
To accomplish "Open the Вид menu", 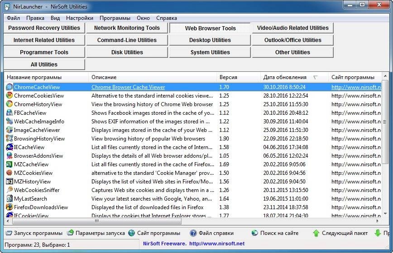I will pyautogui.click(x=55, y=18).
